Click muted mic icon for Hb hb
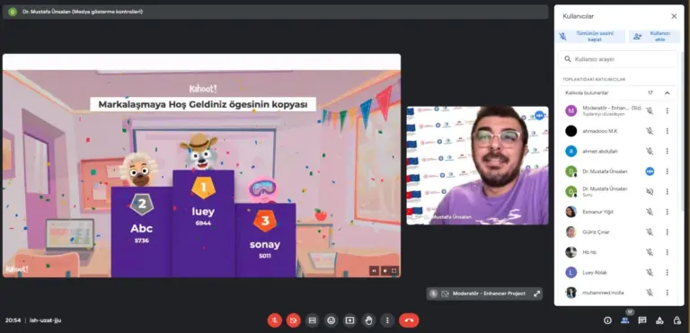Image resolution: width=690 pixels, height=333 pixels. click(x=650, y=252)
